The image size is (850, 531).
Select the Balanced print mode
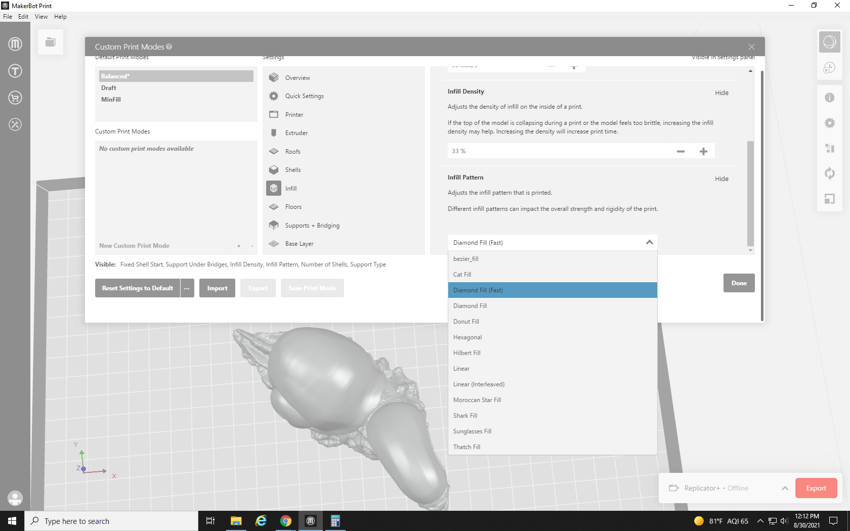(176, 76)
